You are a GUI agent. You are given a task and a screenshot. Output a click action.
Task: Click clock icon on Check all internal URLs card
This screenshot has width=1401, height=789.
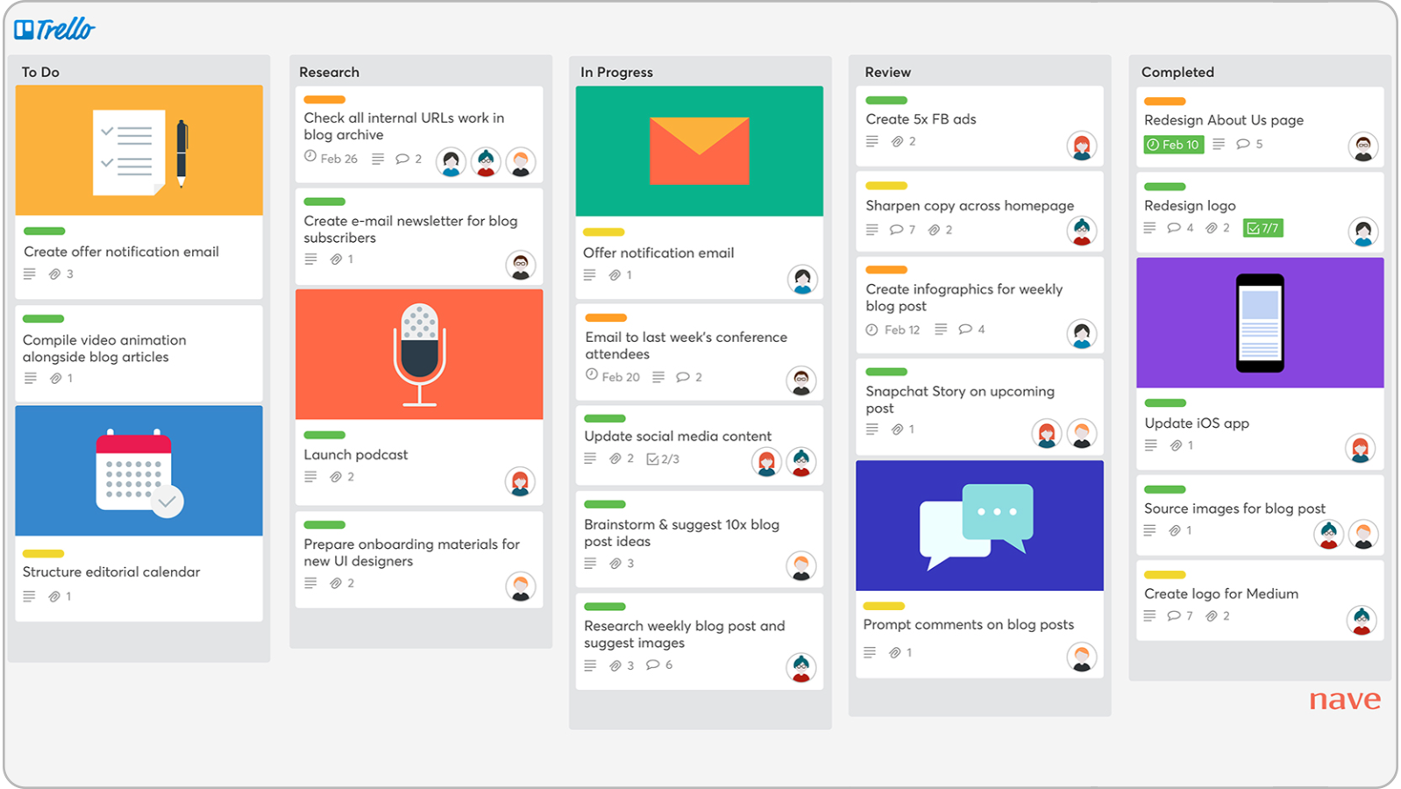(310, 156)
